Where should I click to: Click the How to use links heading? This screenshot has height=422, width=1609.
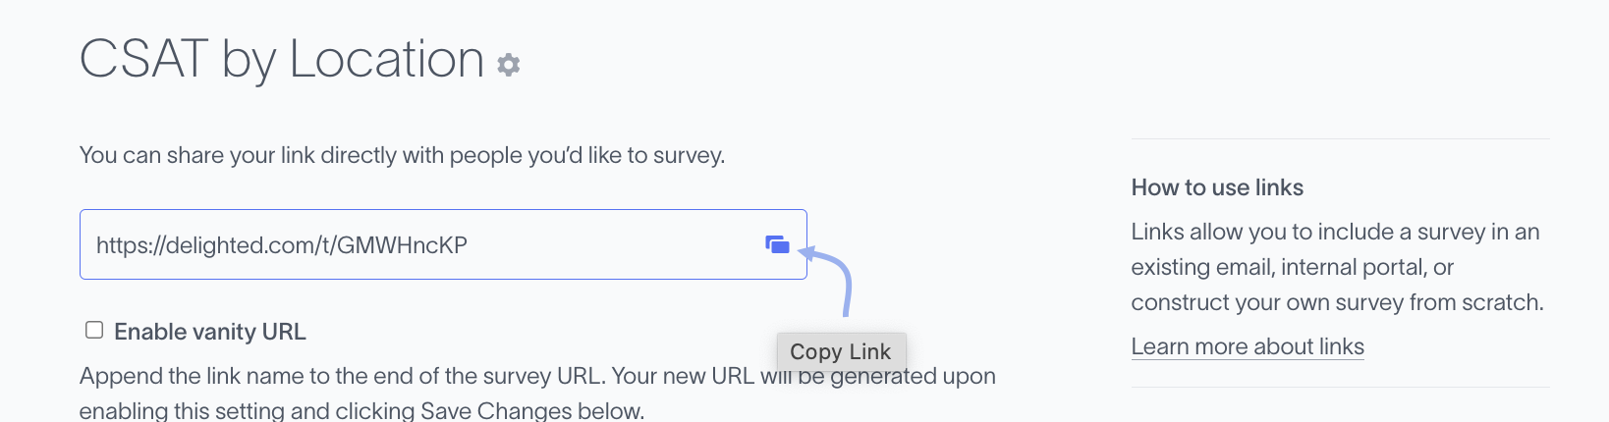pos(1217,187)
